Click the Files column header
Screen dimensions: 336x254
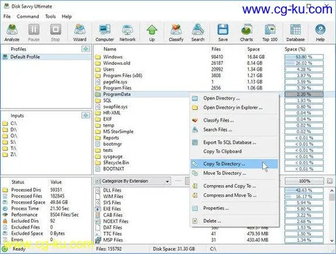pyautogui.click(x=216, y=49)
